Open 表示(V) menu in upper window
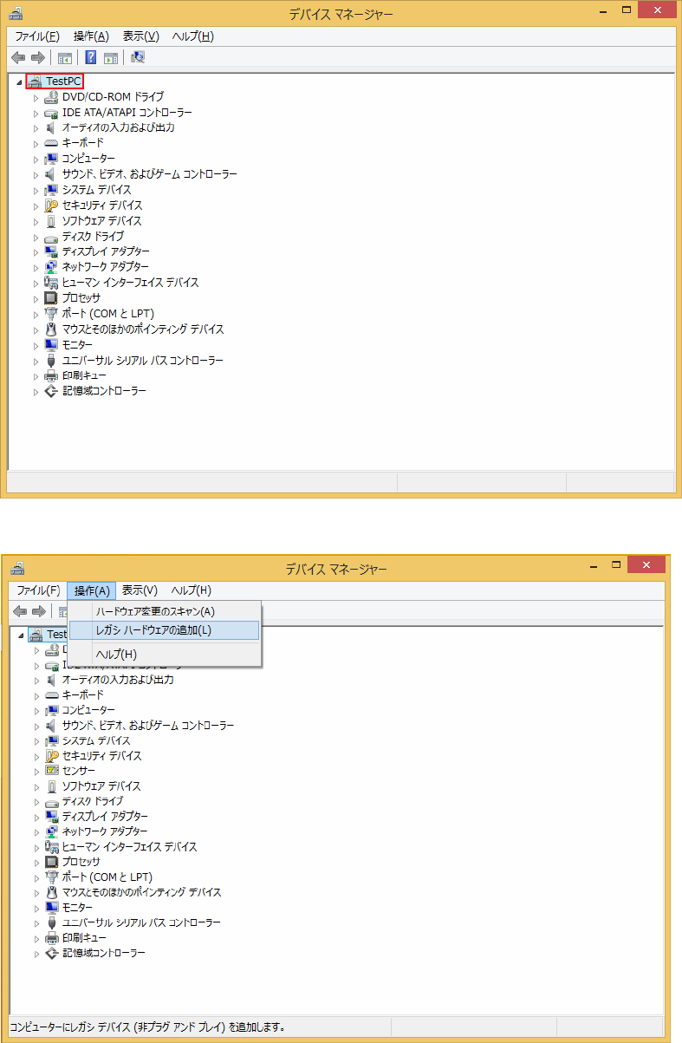 (x=141, y=36)
